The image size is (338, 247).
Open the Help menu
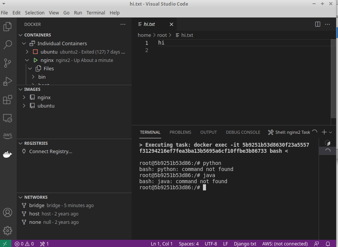(x=115, y=13)
